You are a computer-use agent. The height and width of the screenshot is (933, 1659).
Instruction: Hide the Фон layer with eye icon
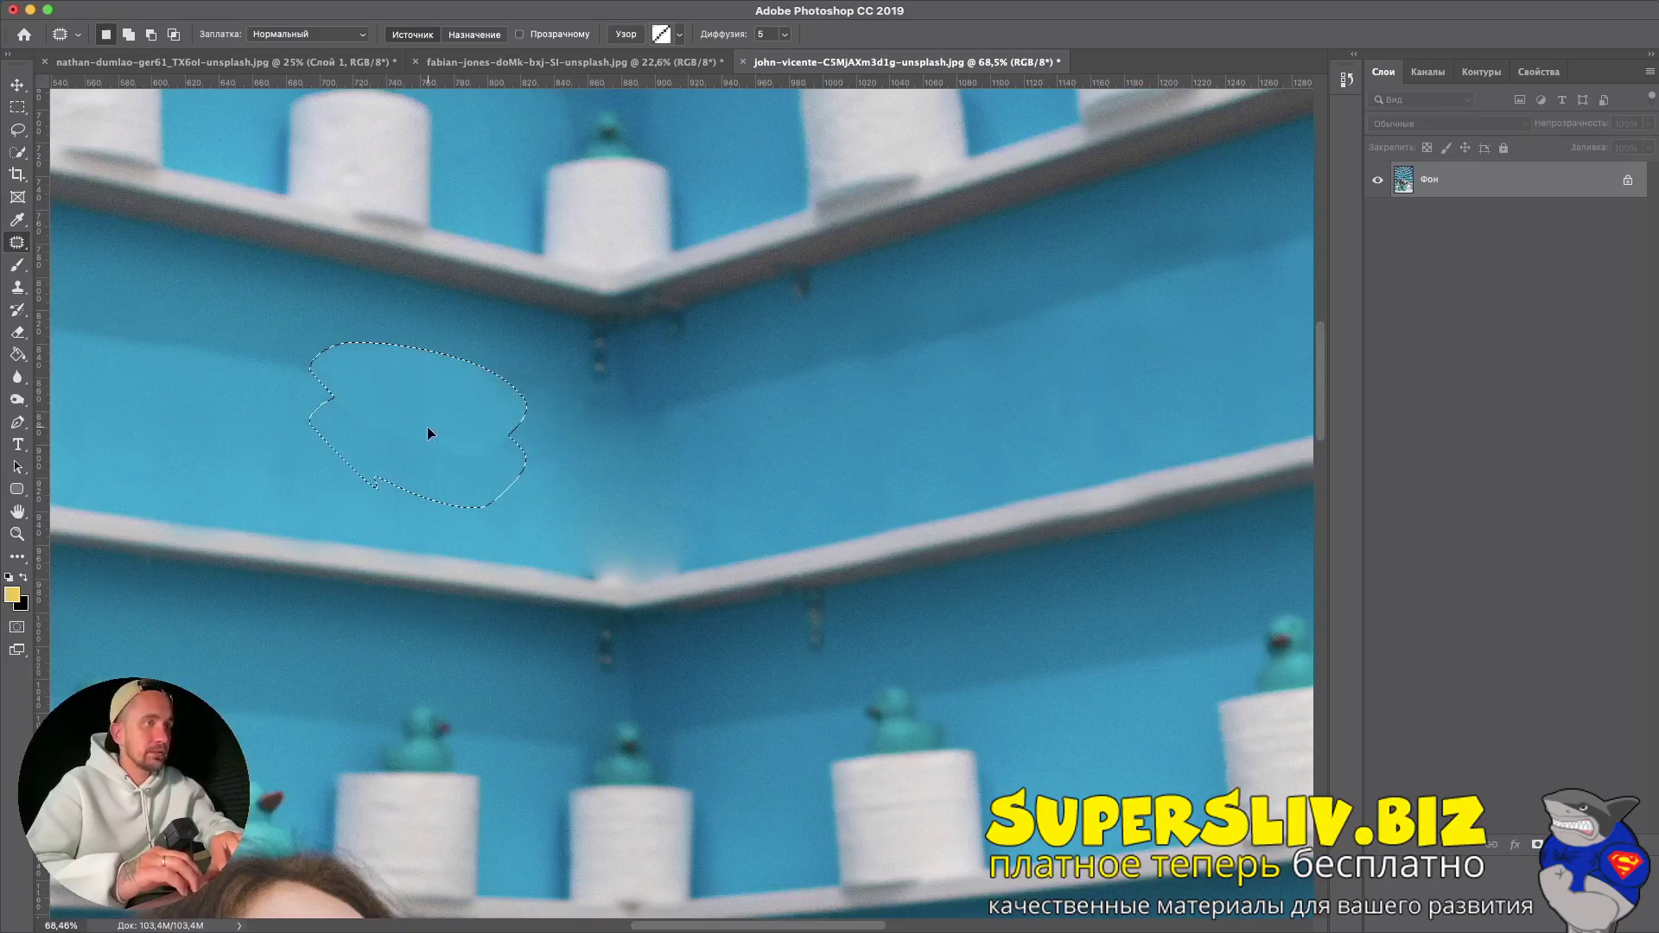coord(1377,180)
